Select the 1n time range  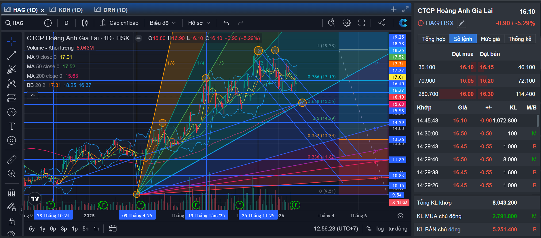pos(96,229)
